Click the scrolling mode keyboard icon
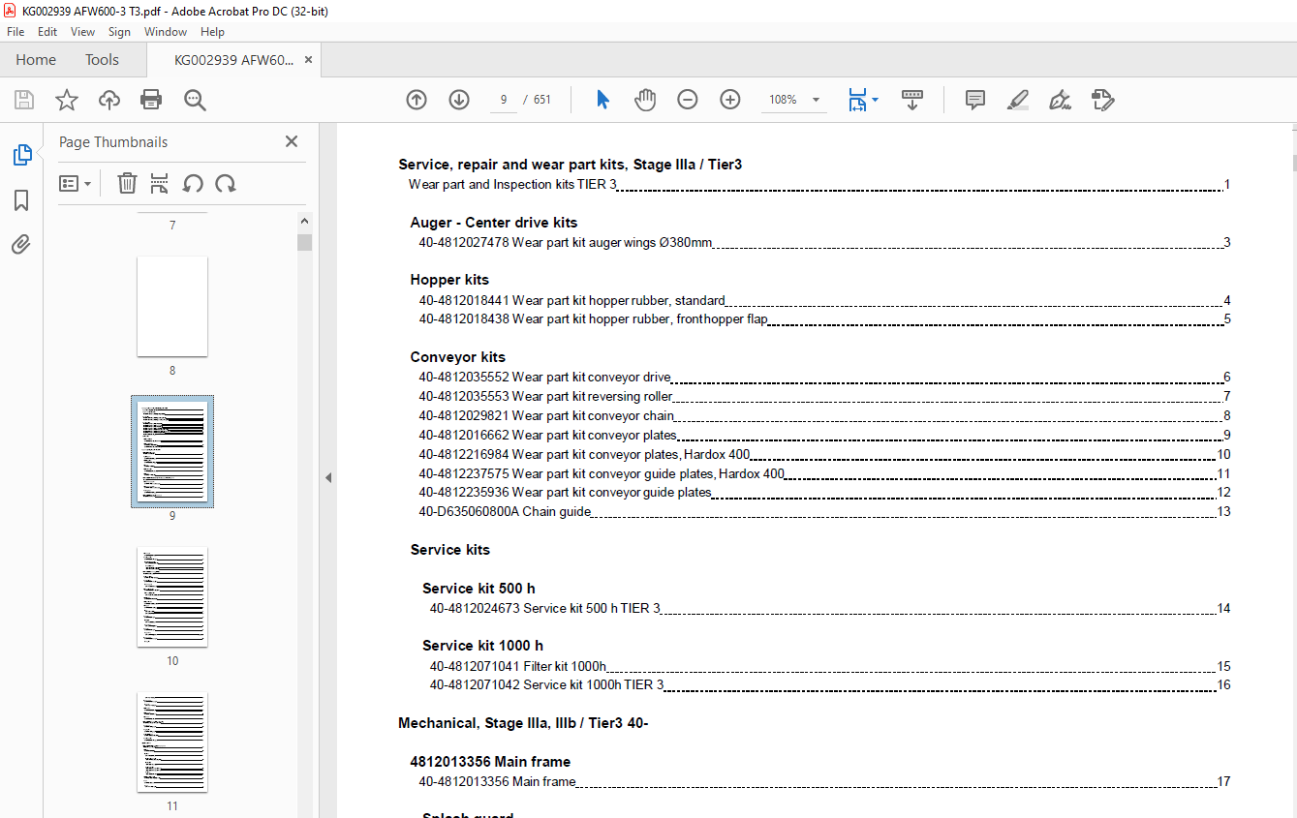This screenshot has height=818, width=1297. coord(912,100)
